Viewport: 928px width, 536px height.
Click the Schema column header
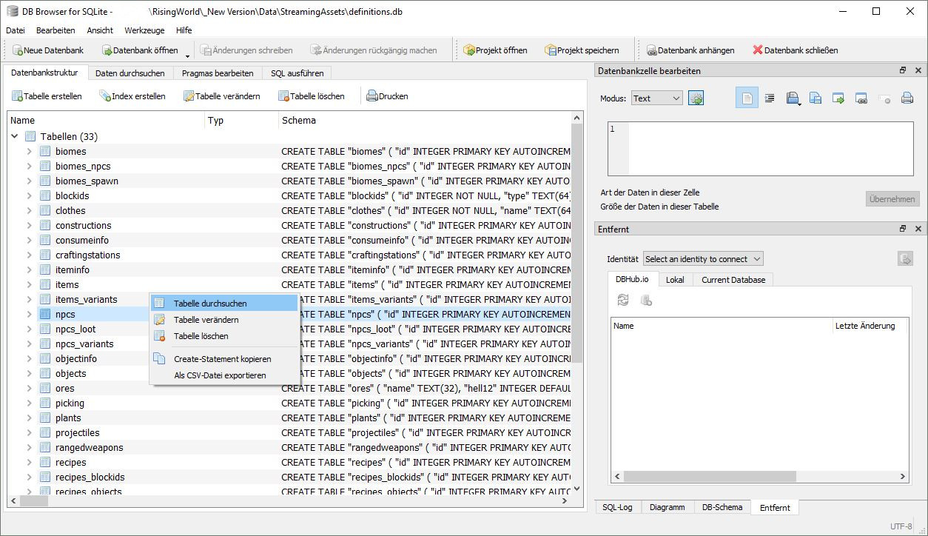pos(425,120)
